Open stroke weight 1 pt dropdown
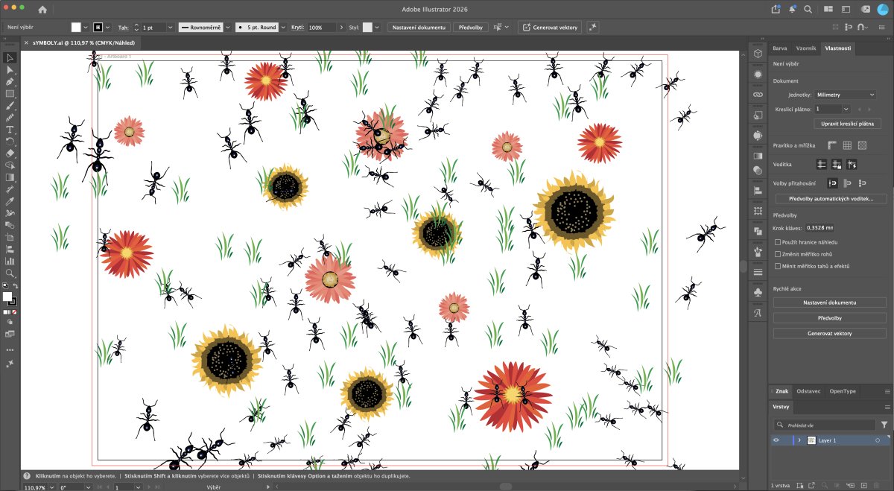 (170, 27)
